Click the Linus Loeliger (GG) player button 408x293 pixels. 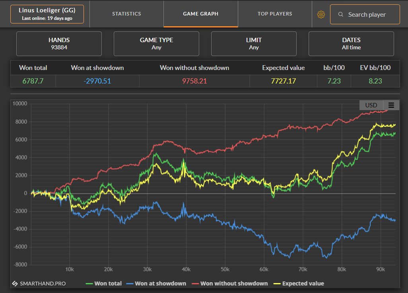coord(47,14)
